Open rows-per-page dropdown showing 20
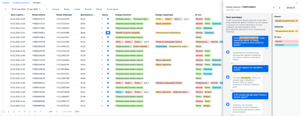Image resolution: width=303 pixels, height=116 pixels. click(x=78, y=112)
